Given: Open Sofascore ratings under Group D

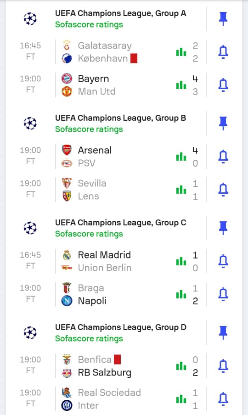Looking at the screenshot, I should 89,338.
